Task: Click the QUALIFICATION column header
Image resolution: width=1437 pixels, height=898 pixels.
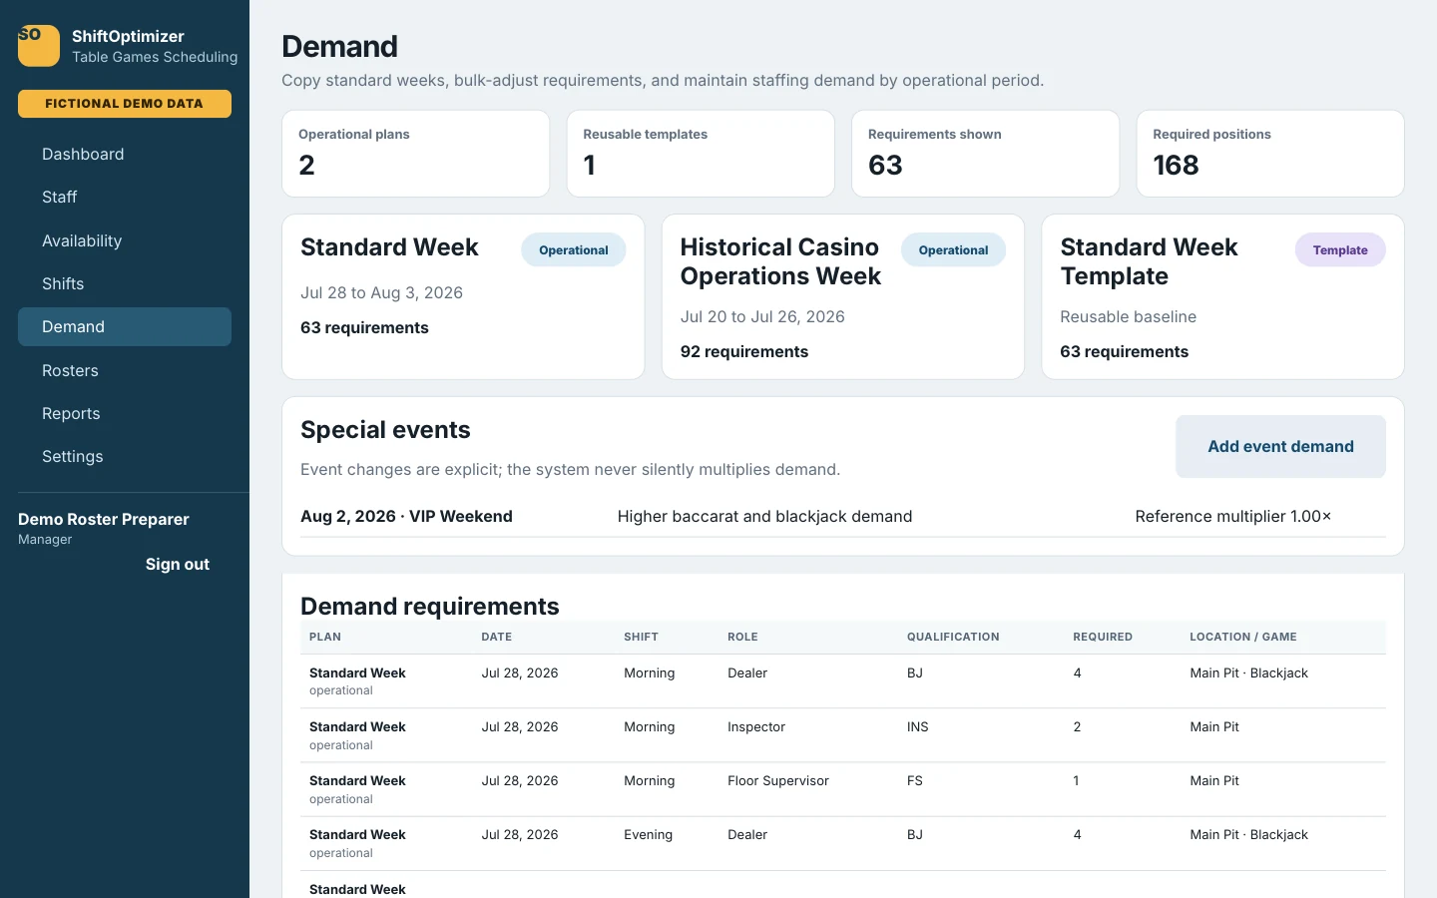Action: [953, 637]
